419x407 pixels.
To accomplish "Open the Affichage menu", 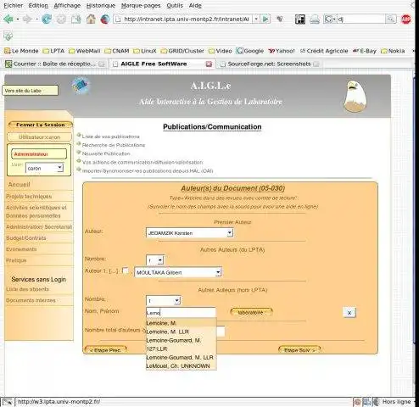I will click(x=67, y=6).
